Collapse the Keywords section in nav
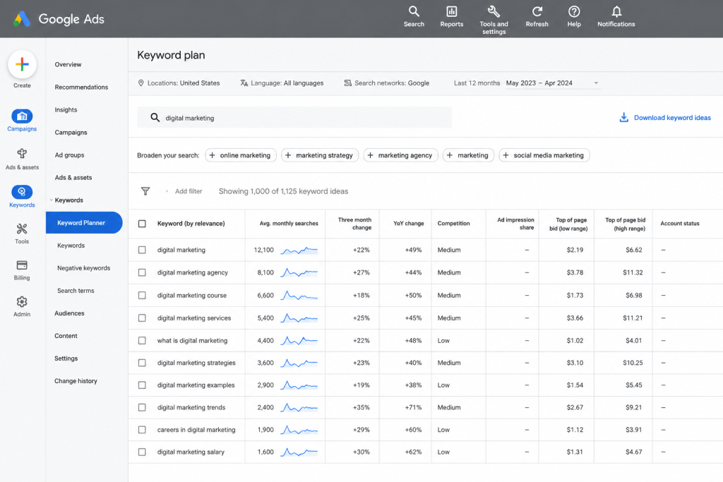723x482 pixels. [51, 200]
